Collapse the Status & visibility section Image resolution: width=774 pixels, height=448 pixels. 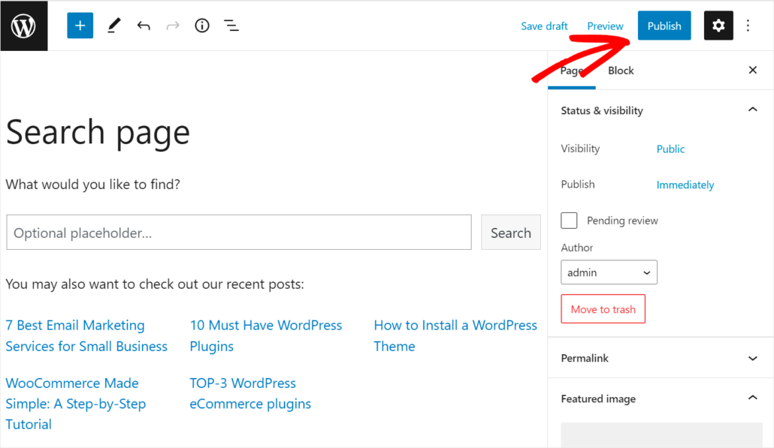click(752, 110)
